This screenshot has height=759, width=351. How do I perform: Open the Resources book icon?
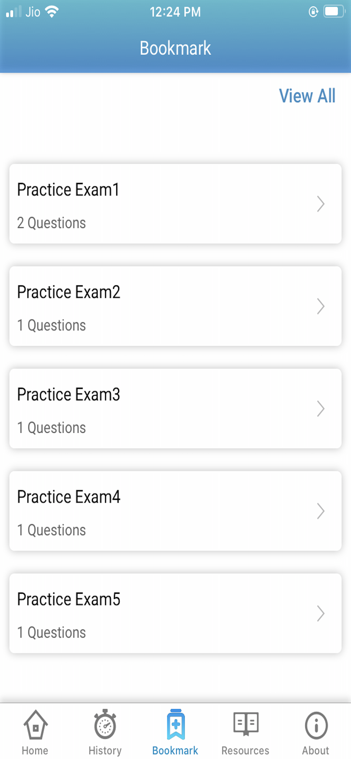click(246, 724)
